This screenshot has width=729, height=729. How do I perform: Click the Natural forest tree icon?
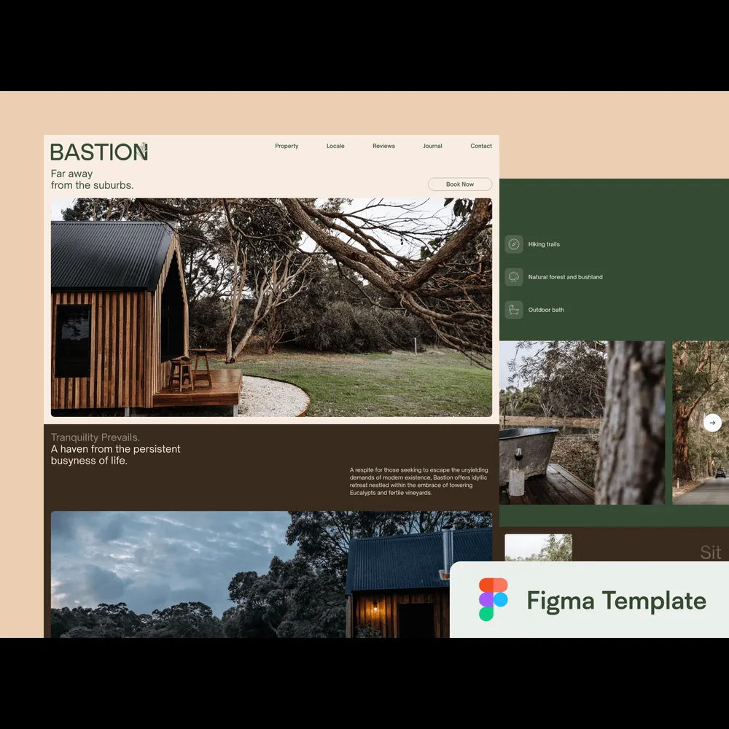tap(514, 277)
